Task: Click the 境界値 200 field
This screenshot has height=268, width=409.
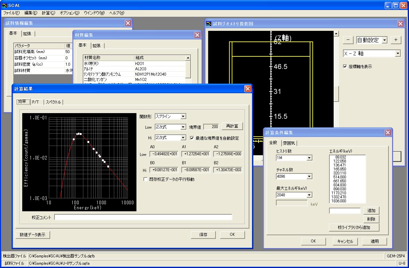Action: point(211,126)
